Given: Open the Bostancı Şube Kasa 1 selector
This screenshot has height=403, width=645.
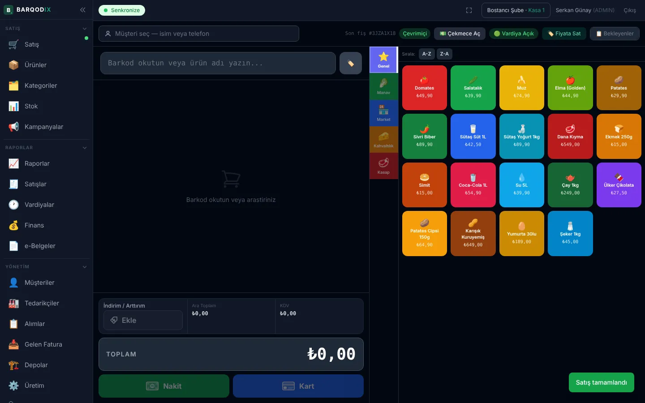Looking at the screenshot, I should [x=516, y=10].
